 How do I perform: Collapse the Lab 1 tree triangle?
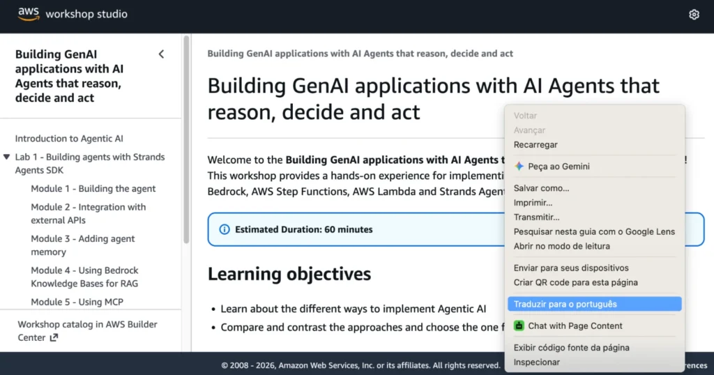tap(6, 157)
